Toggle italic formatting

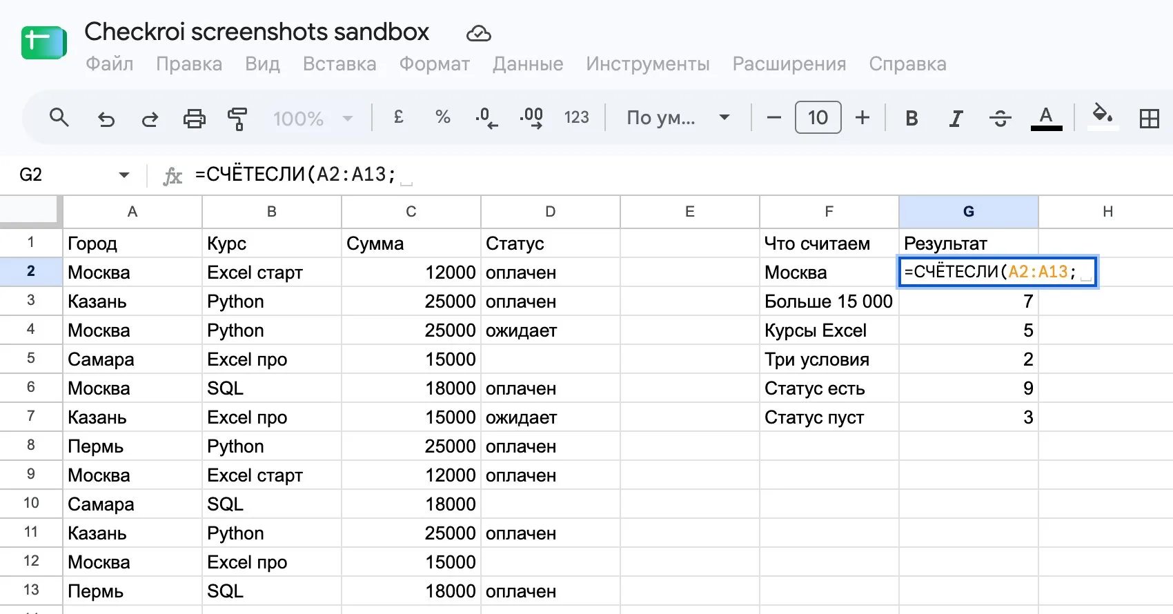tap(956, 119)
